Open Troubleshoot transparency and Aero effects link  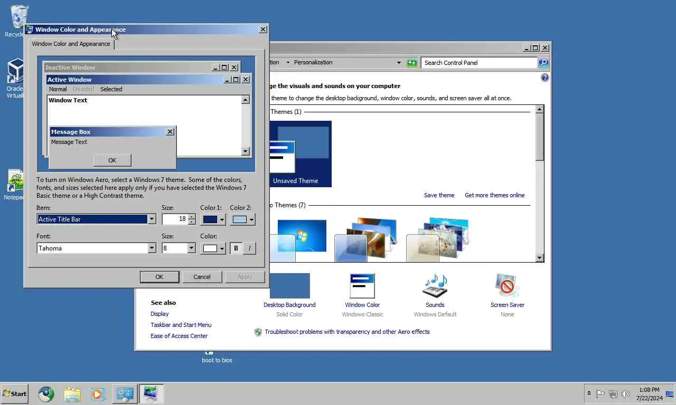coord(347,332)
